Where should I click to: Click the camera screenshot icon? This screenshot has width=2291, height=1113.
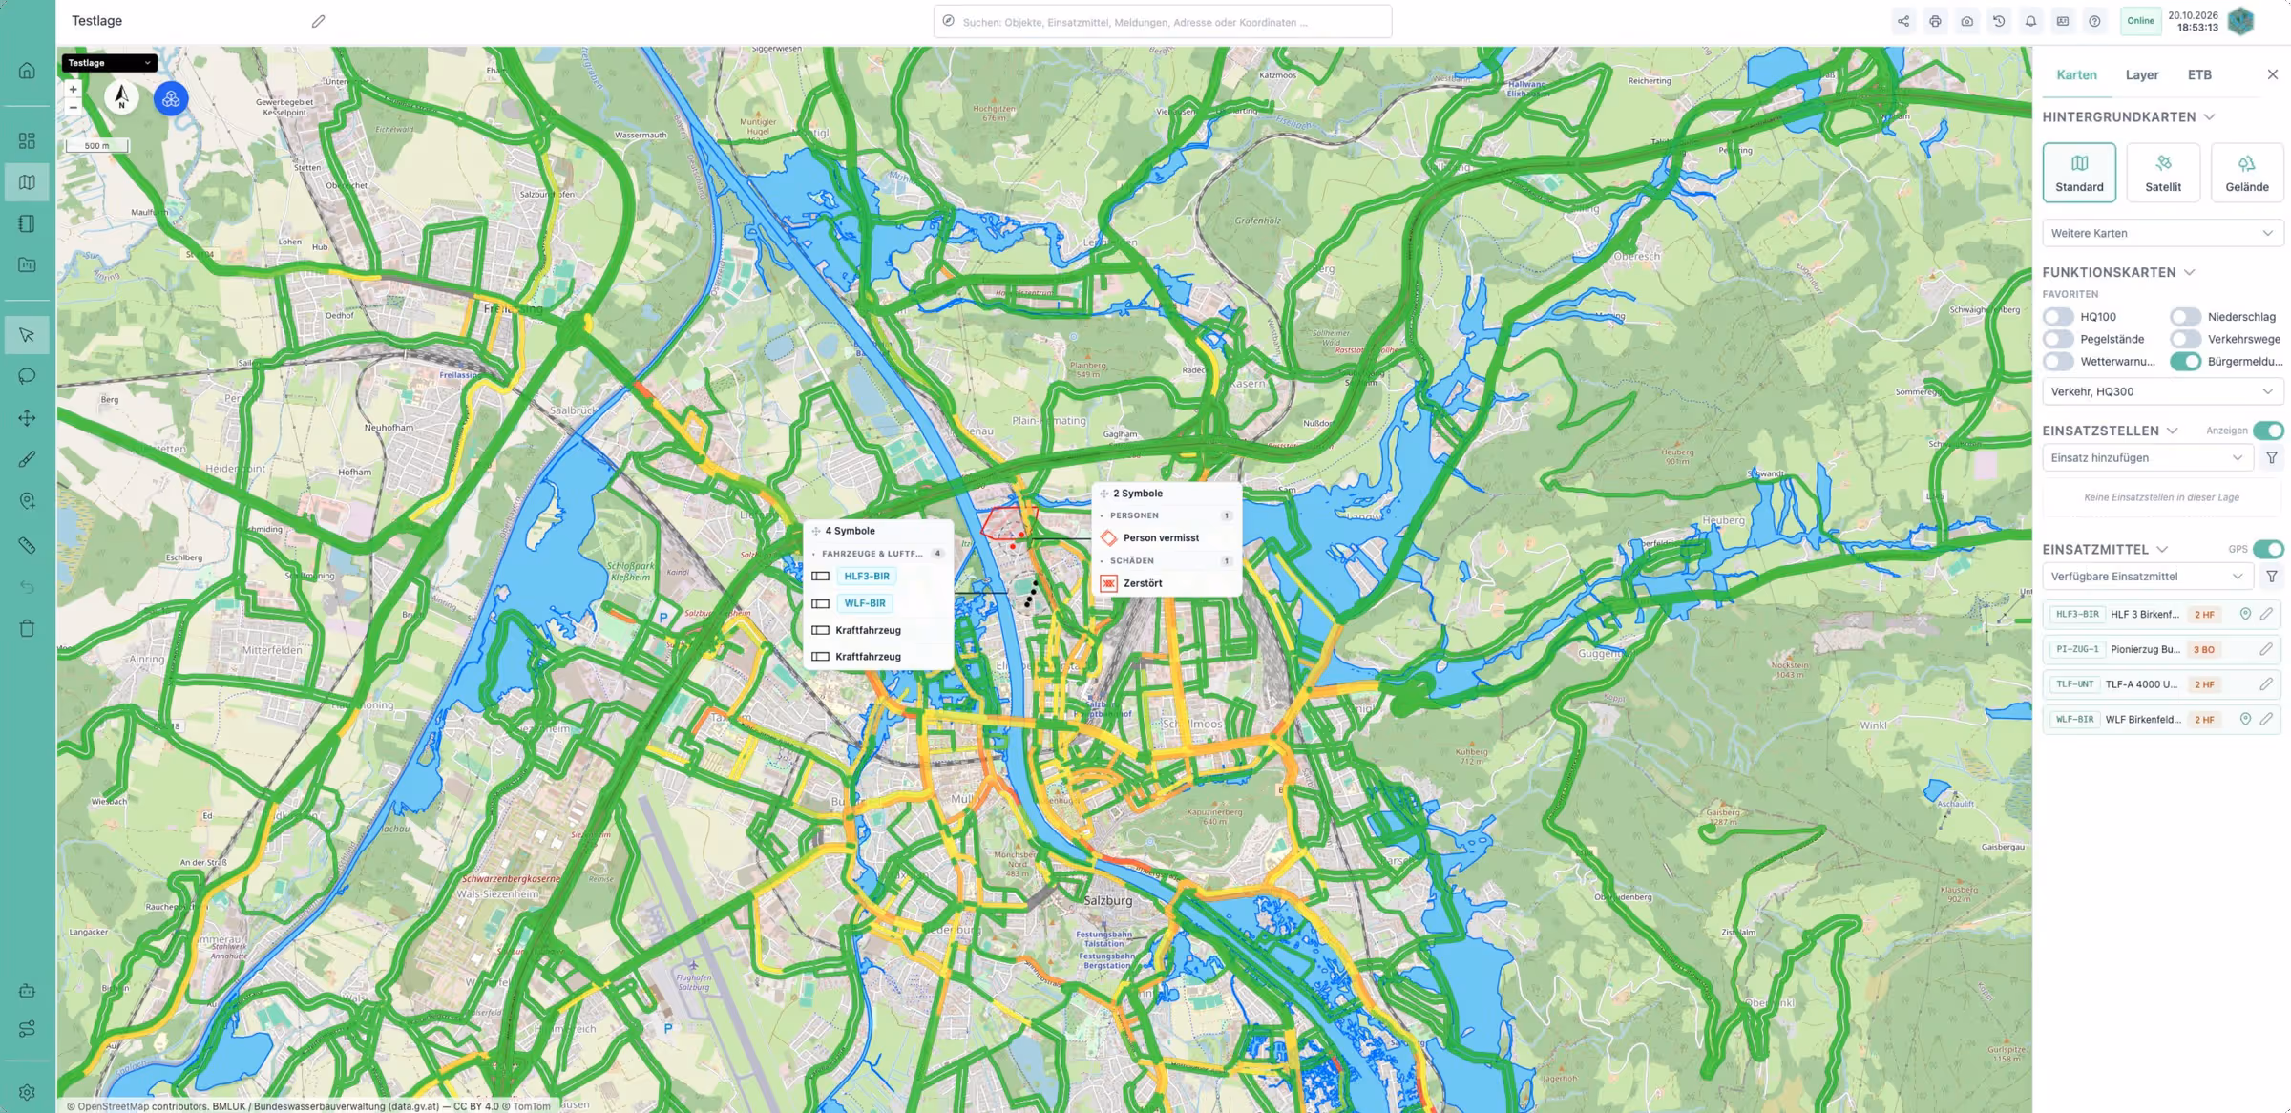tap(1967, 21)
